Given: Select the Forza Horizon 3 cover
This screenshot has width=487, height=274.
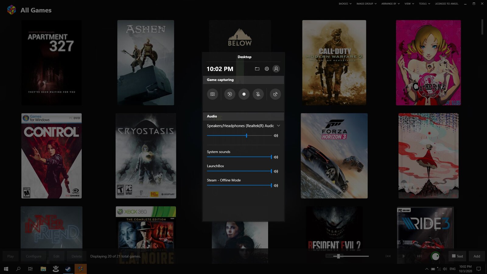Looking at the screenshot, I should pyautogui.click(x=334, y=156).
